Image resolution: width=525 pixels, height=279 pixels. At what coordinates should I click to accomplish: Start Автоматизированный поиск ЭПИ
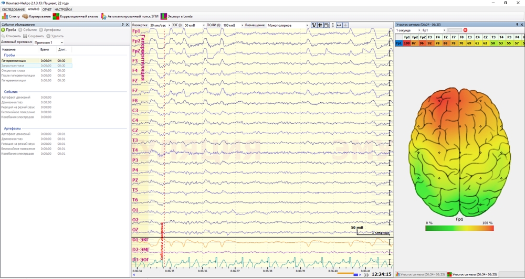pyautogui.click(x=103, y=16)
